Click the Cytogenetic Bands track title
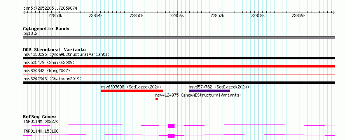Image resolution: width=346 pixels, height=140 pixels. click(x=46, y=29)
